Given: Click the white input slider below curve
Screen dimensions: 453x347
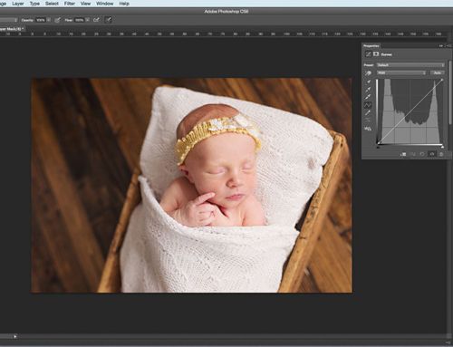Looking at the screenshot, I should [x=442, y=147].
